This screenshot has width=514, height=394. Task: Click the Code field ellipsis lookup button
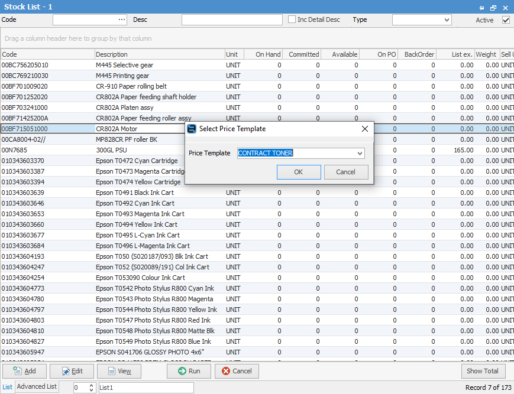tap(122, 19)
